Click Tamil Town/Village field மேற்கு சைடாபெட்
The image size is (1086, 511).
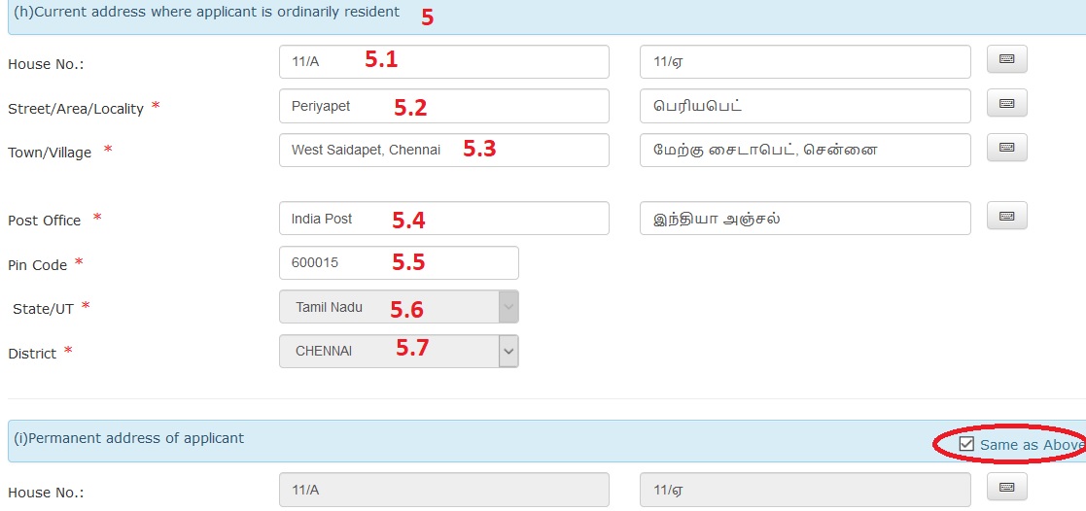805,151
